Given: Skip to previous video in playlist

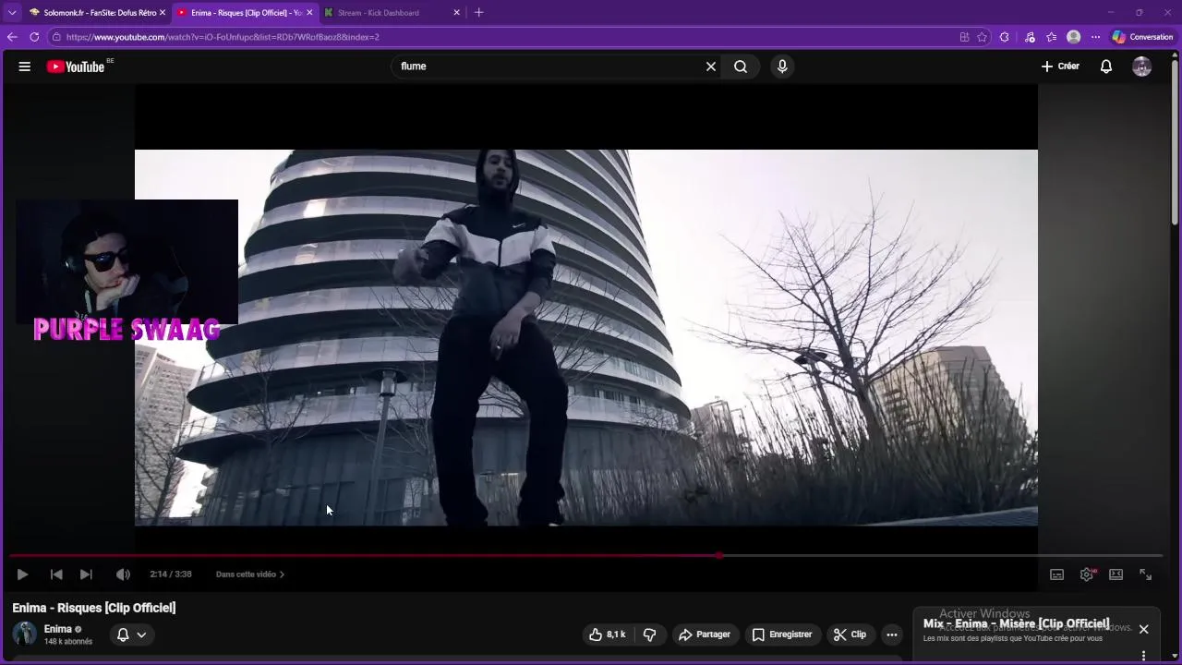Looking at the screenshot, I should click(x=56, y=574).
